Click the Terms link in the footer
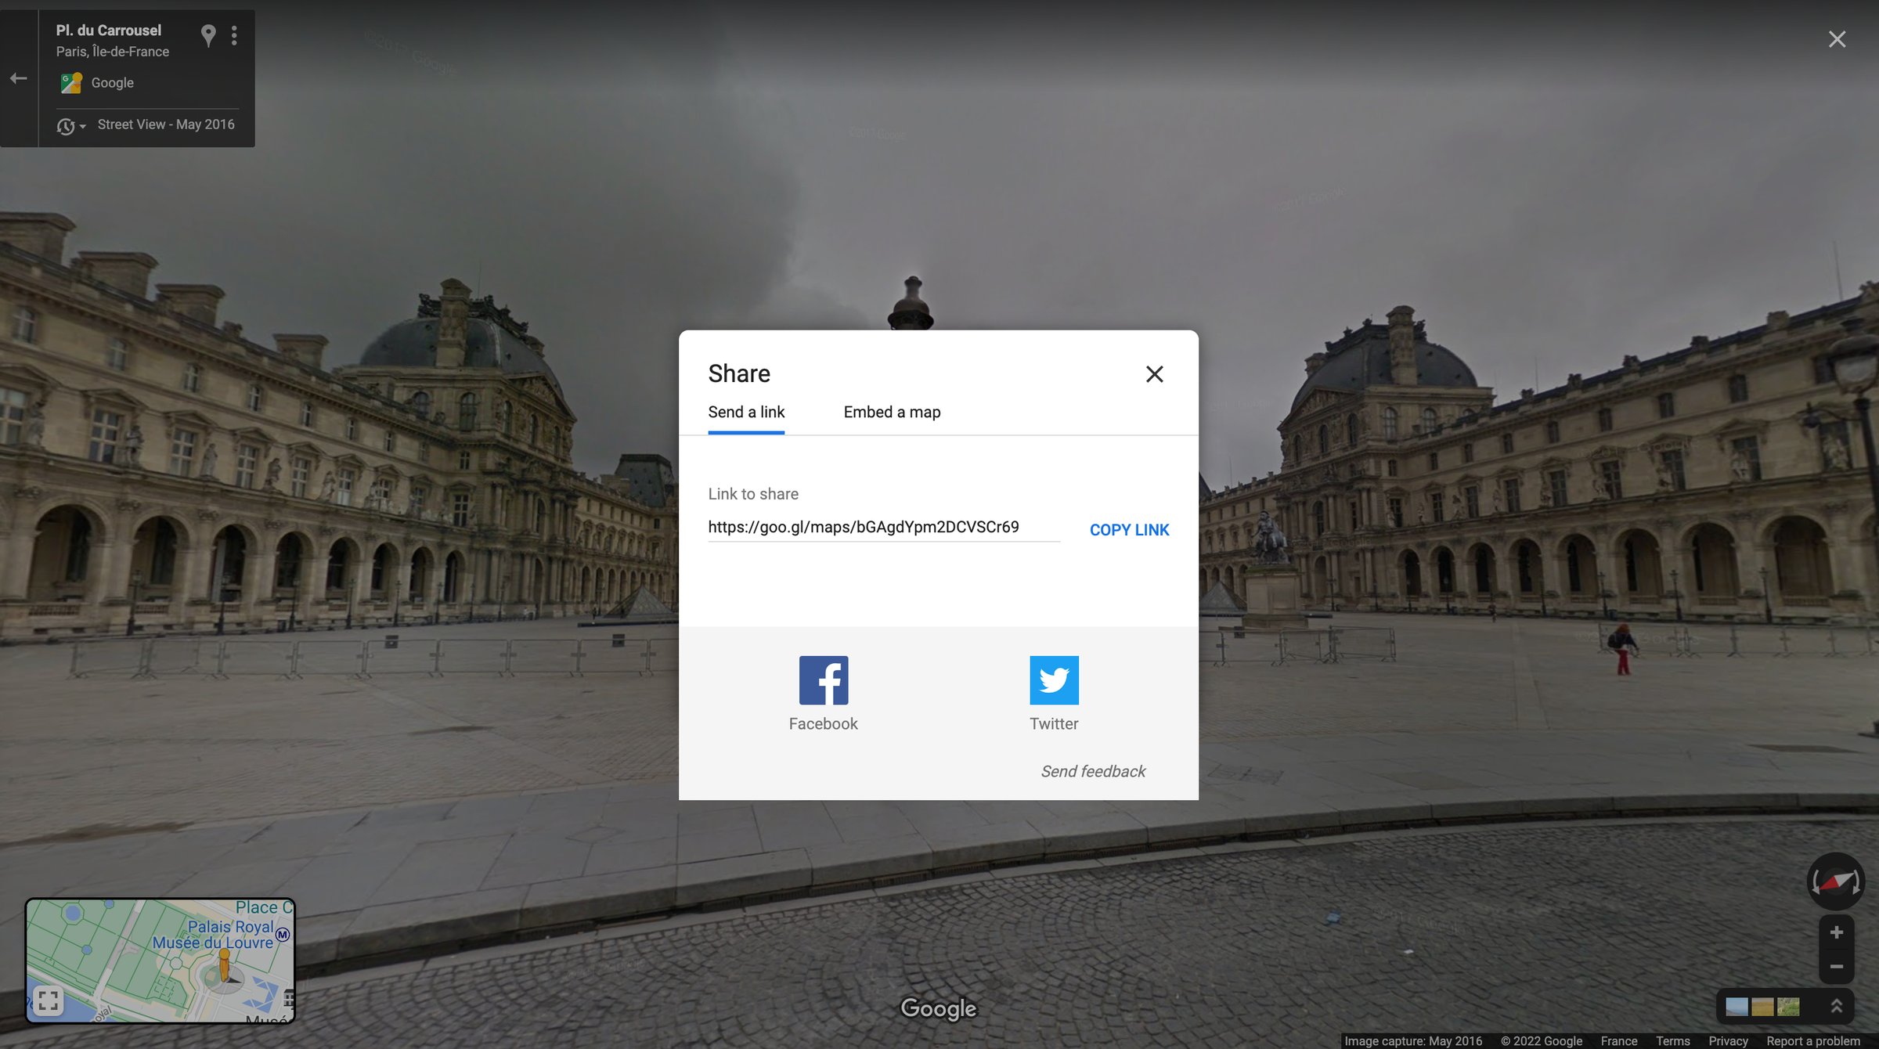Screen dimensions: 1879x1049 [x=1673, y=1041]
